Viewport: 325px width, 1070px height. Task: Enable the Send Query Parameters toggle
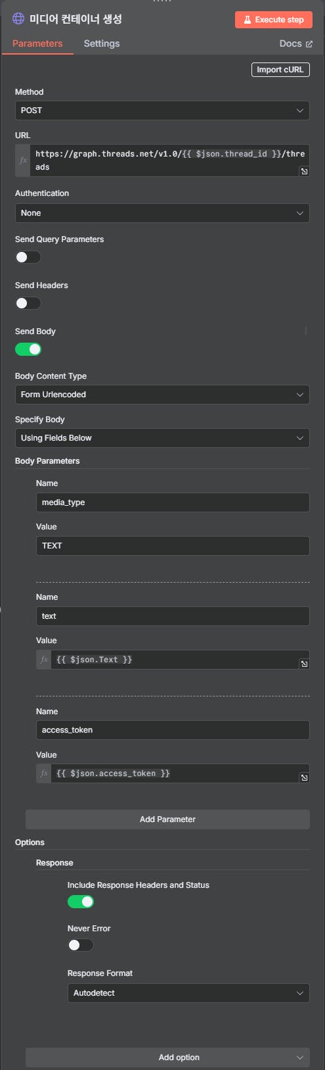28,257
